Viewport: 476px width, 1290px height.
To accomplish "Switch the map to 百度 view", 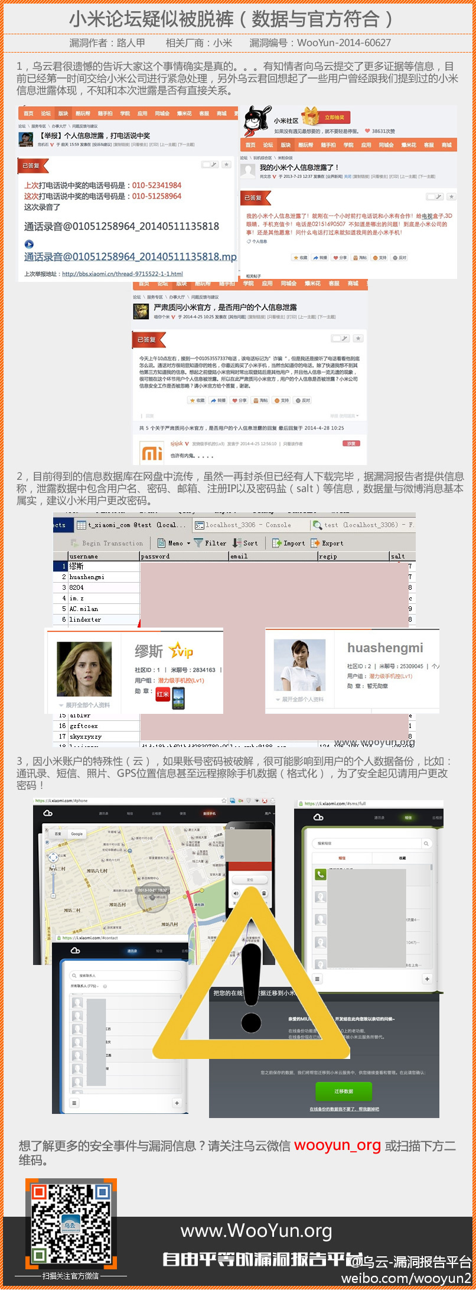I will tap(58, 834).
